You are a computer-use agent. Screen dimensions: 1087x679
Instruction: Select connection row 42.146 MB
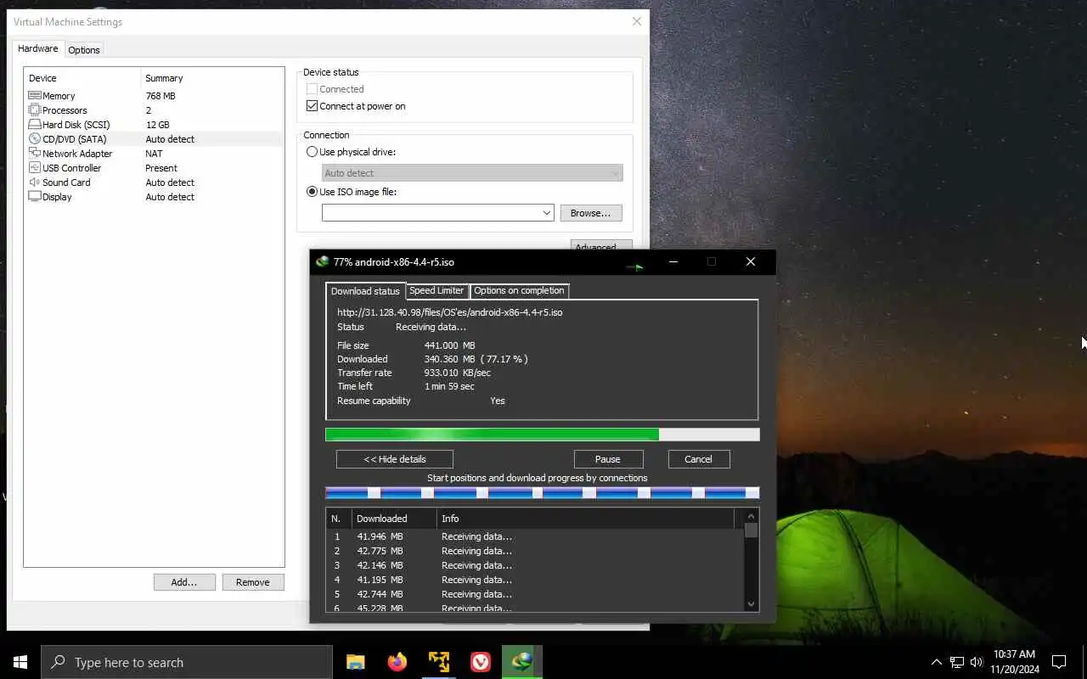tap(535, 565)
